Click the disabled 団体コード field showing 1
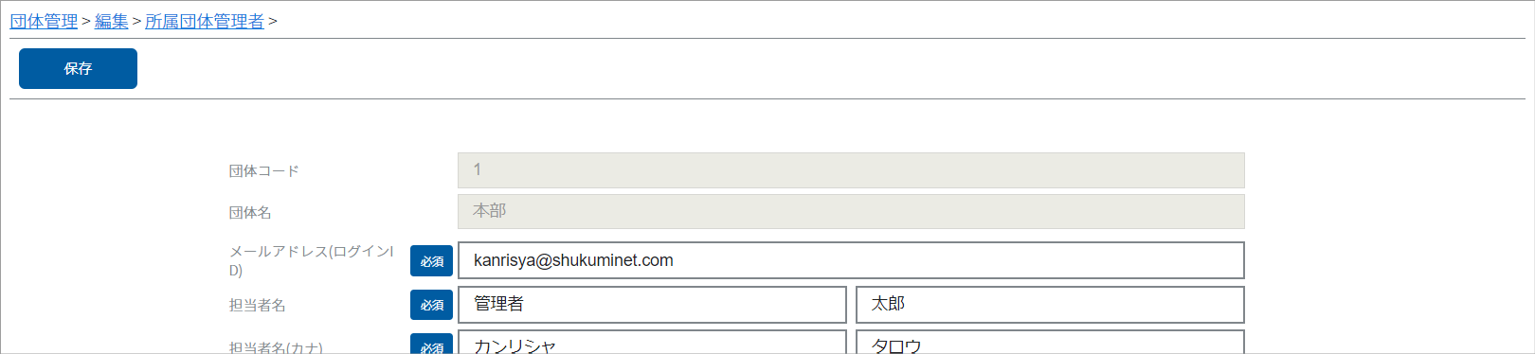This screenshot has width=1535, height=354. (851, 170)
